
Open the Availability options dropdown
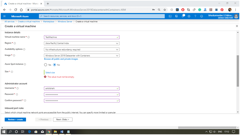click(x=82, y=50)
